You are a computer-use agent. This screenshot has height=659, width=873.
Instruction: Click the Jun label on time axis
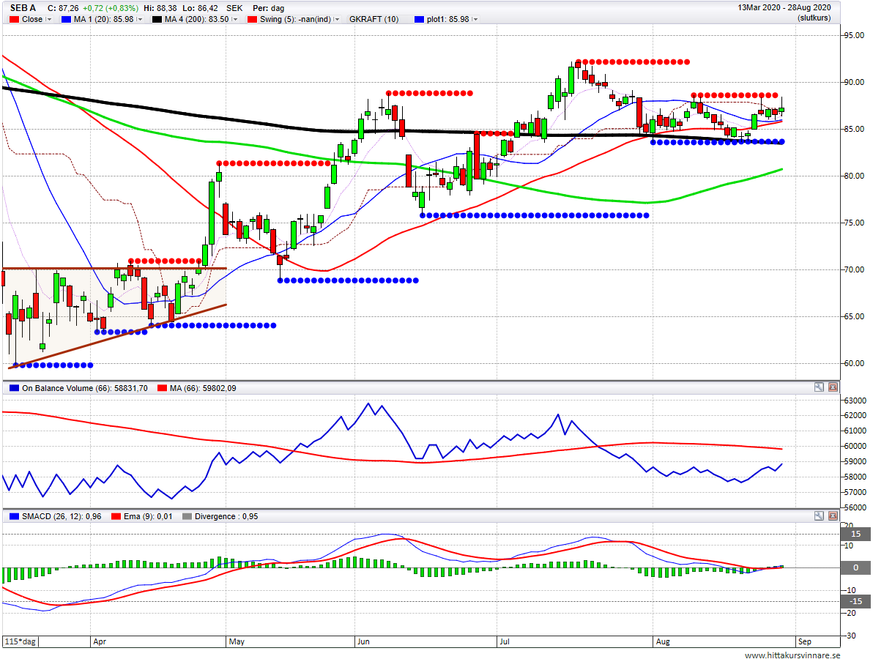click(x=363, y=641)
